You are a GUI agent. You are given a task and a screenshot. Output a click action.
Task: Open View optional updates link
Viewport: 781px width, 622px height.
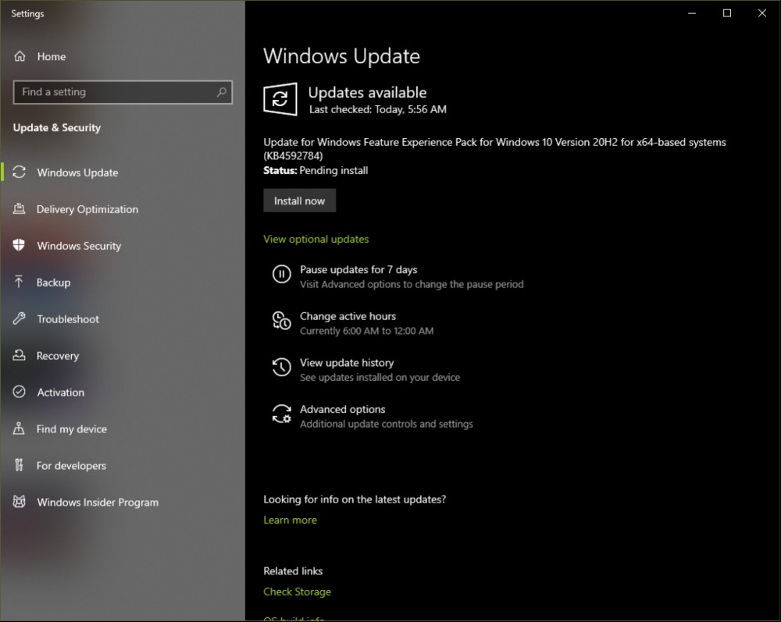point(316,240)
